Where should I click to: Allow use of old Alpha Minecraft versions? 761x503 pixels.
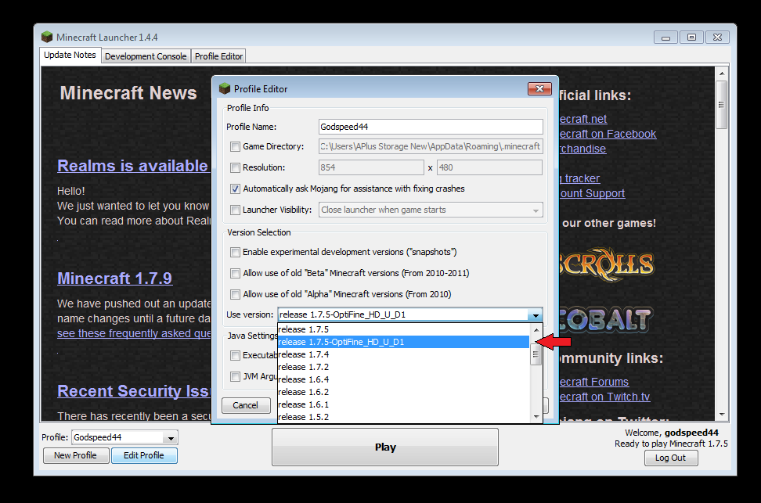(x=236, y=294)
